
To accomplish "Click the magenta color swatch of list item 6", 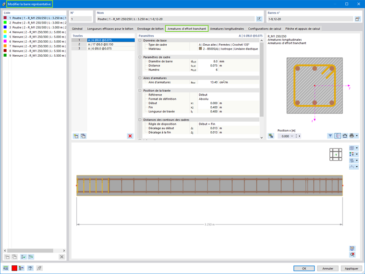I will point(5,41).
